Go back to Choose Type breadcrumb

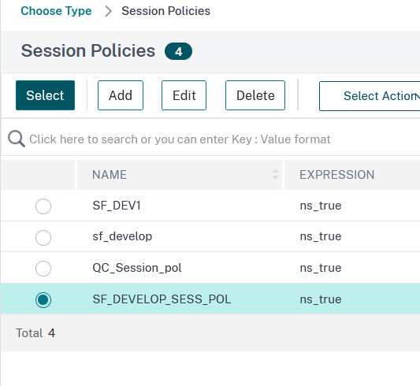pos(56,11)
